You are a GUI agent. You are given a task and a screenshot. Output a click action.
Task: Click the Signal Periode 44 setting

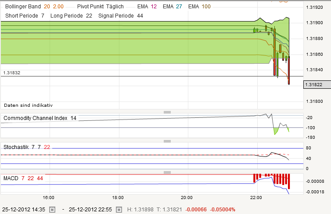(x=121, y=16)
